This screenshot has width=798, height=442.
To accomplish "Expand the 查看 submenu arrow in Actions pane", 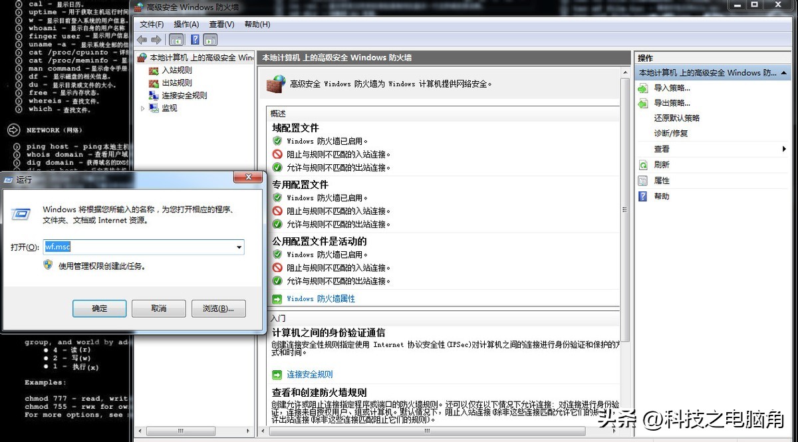I will pos(785,148).
